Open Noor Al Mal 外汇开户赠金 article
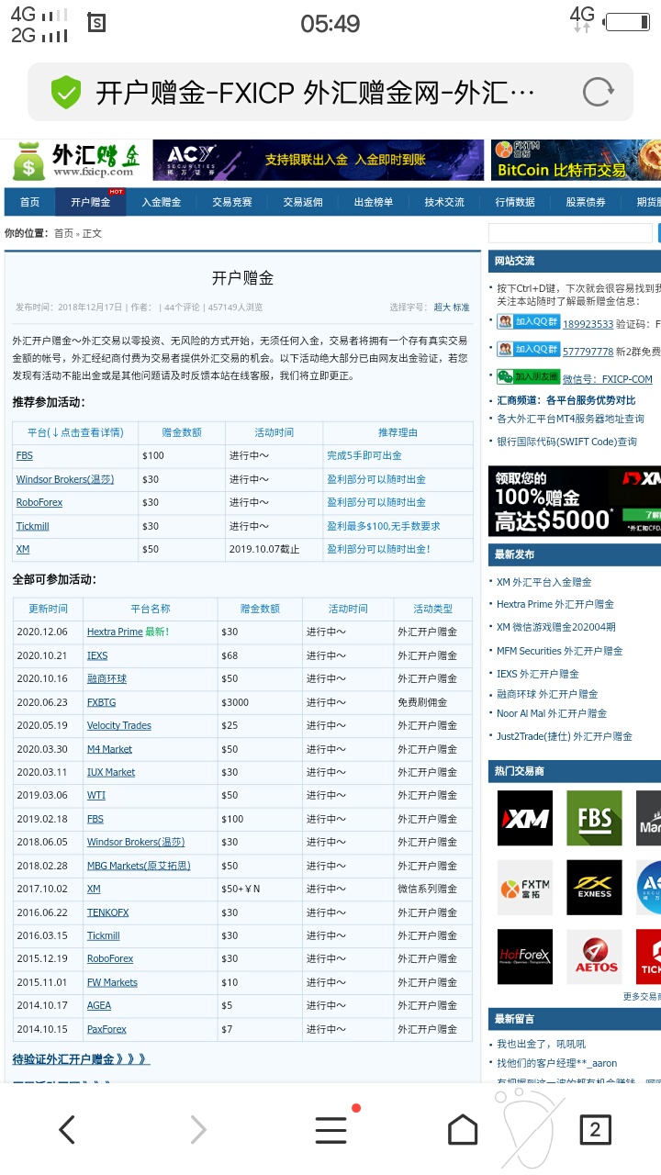This screenshot has height=1175, width=661. [552, 713]
